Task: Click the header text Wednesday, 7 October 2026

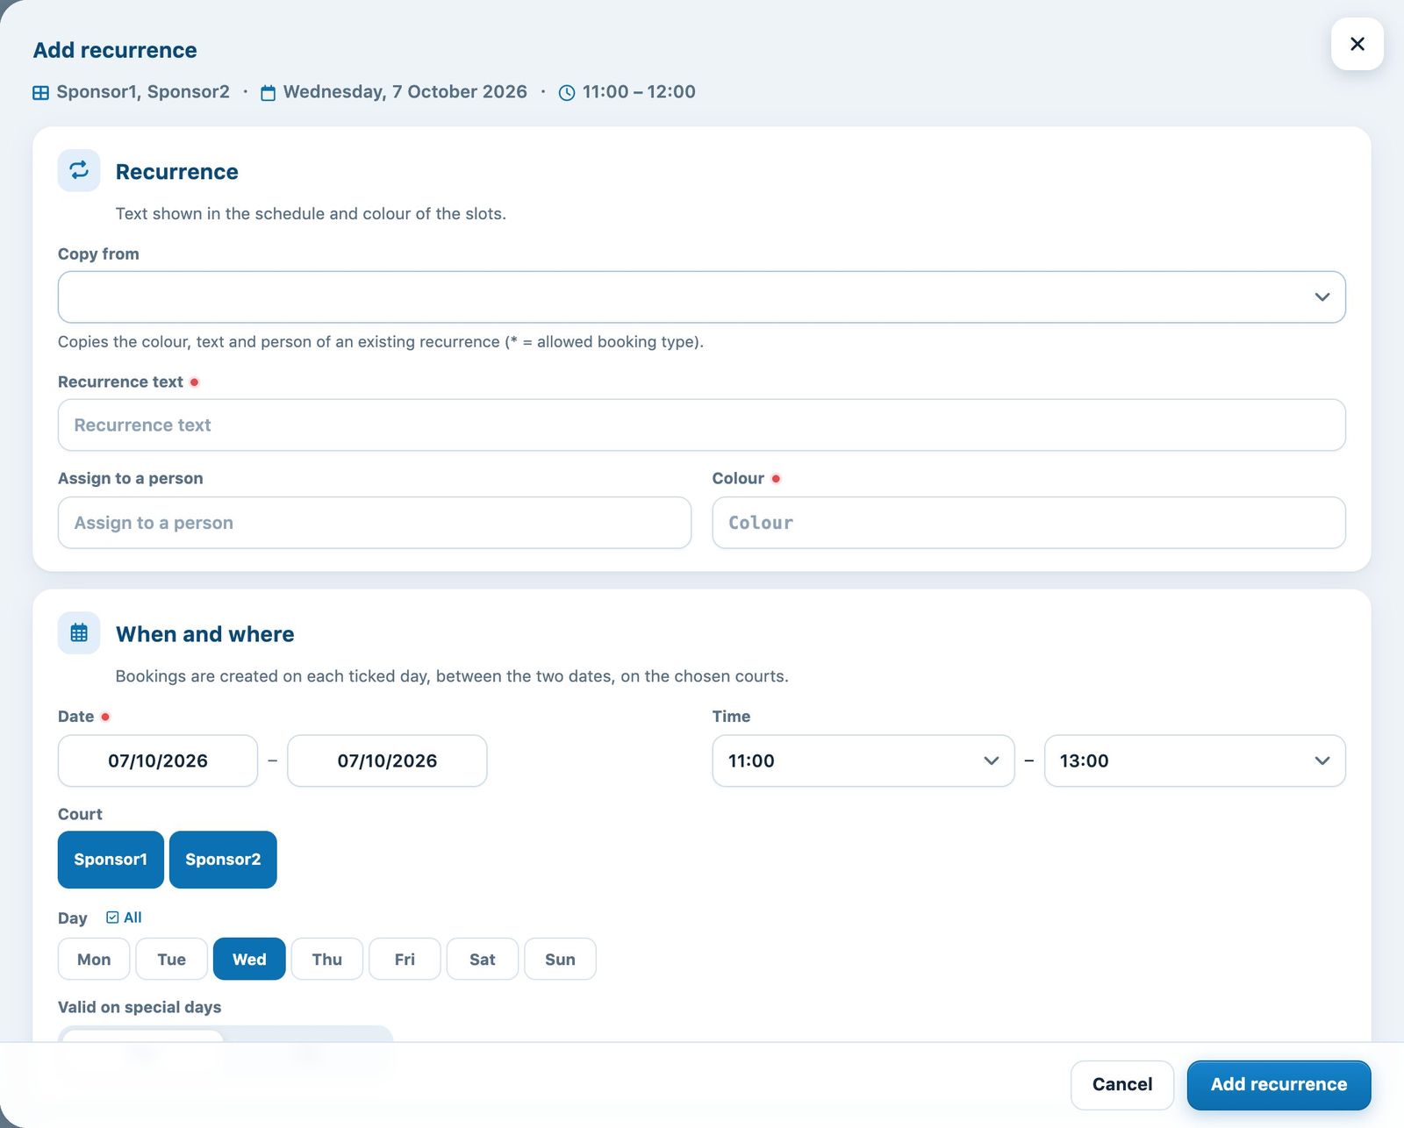Action: coord(405,92)
